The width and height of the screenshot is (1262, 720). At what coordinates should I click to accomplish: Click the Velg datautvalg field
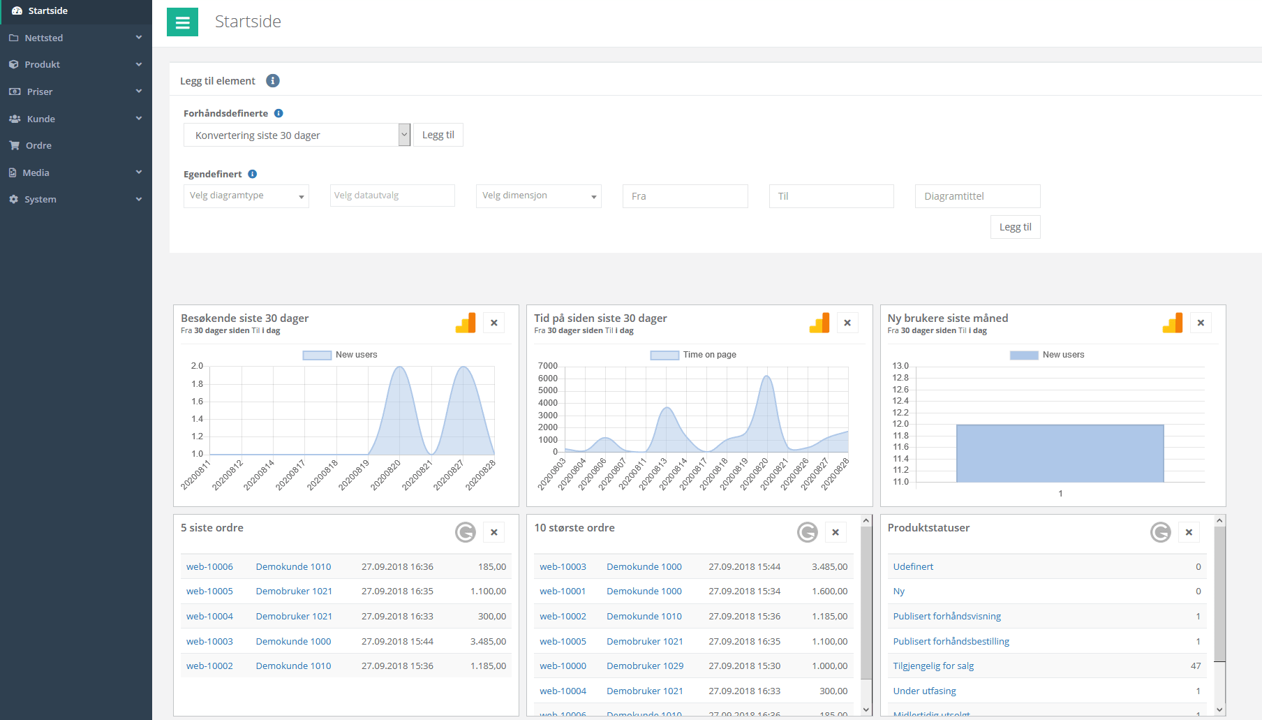pyautogui.click(x=392, y=196)
